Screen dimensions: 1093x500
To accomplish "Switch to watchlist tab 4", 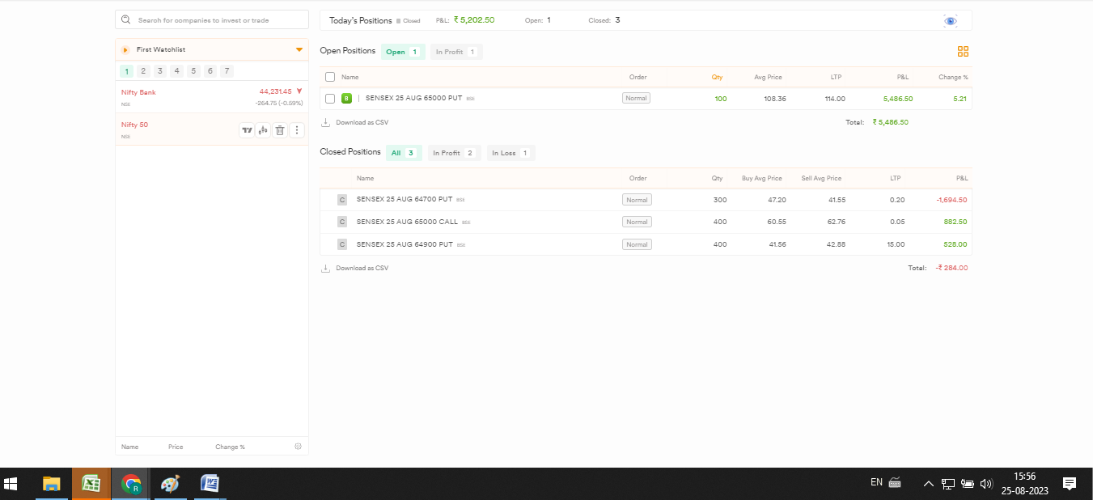I will pos(177,71).
